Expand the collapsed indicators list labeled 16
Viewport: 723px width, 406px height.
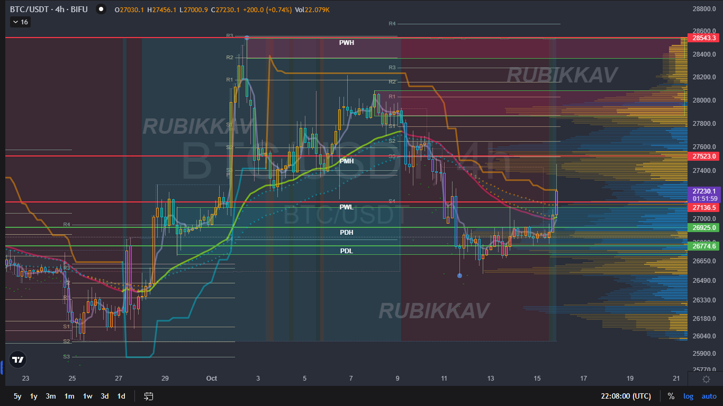[20, 22]
